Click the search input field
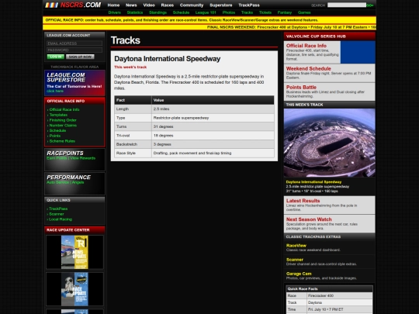419x314 pixels. pos(347,5)
